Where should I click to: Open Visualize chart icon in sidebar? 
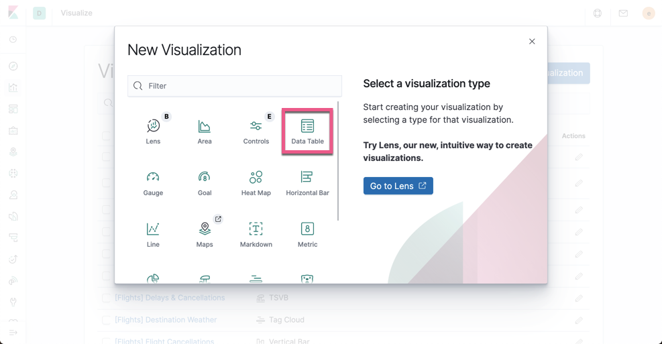tap(13, 87)
